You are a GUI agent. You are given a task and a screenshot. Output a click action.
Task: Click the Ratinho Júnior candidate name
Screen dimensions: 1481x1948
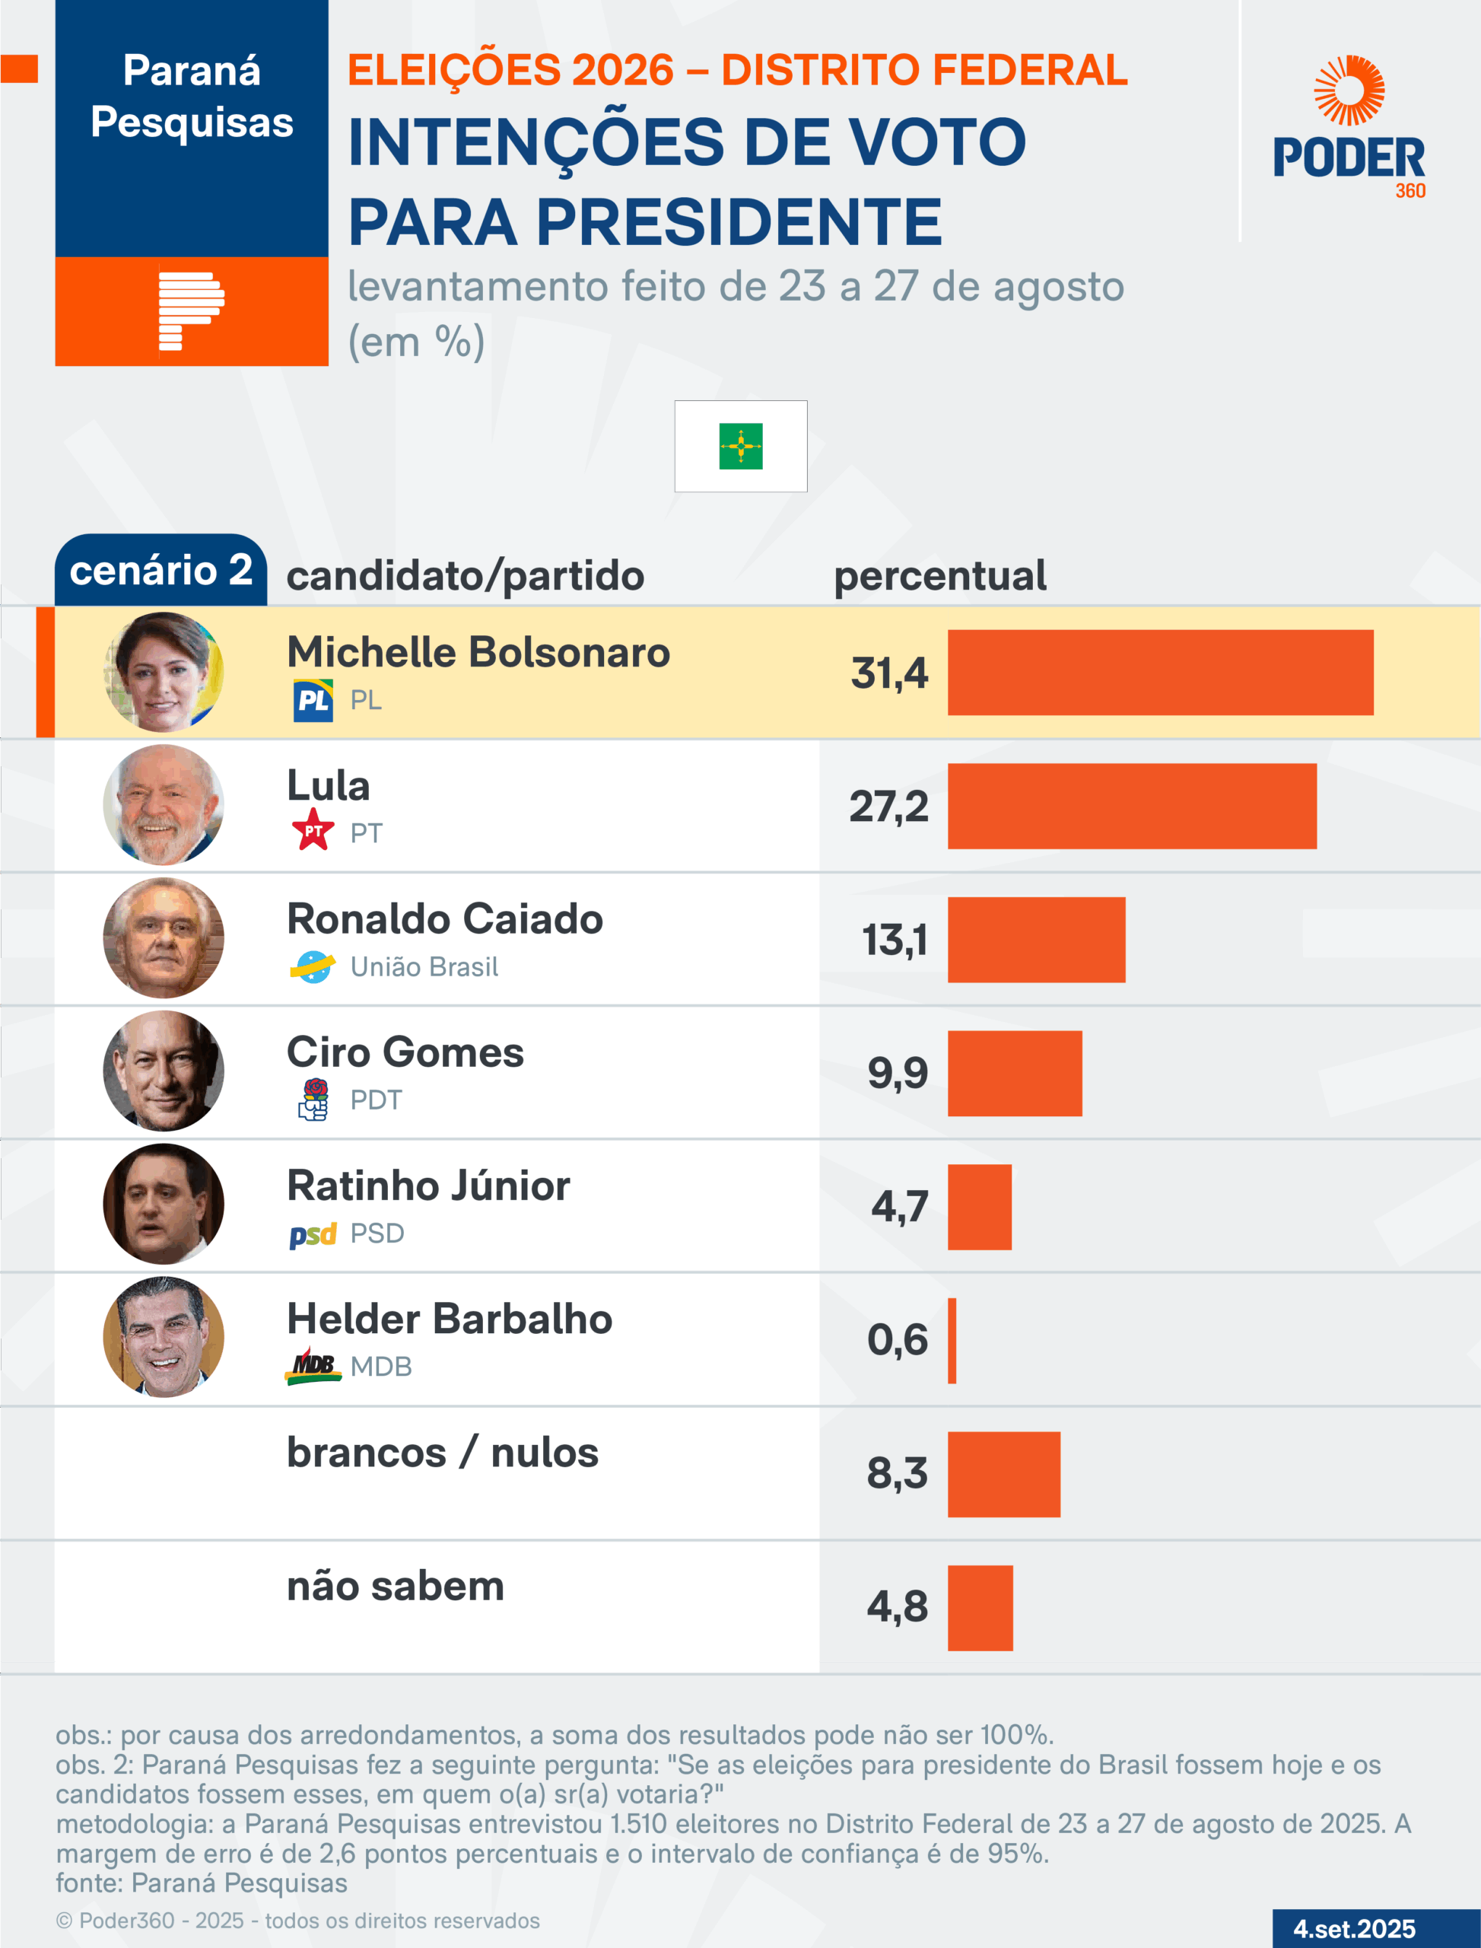(x=428, y=1186)
